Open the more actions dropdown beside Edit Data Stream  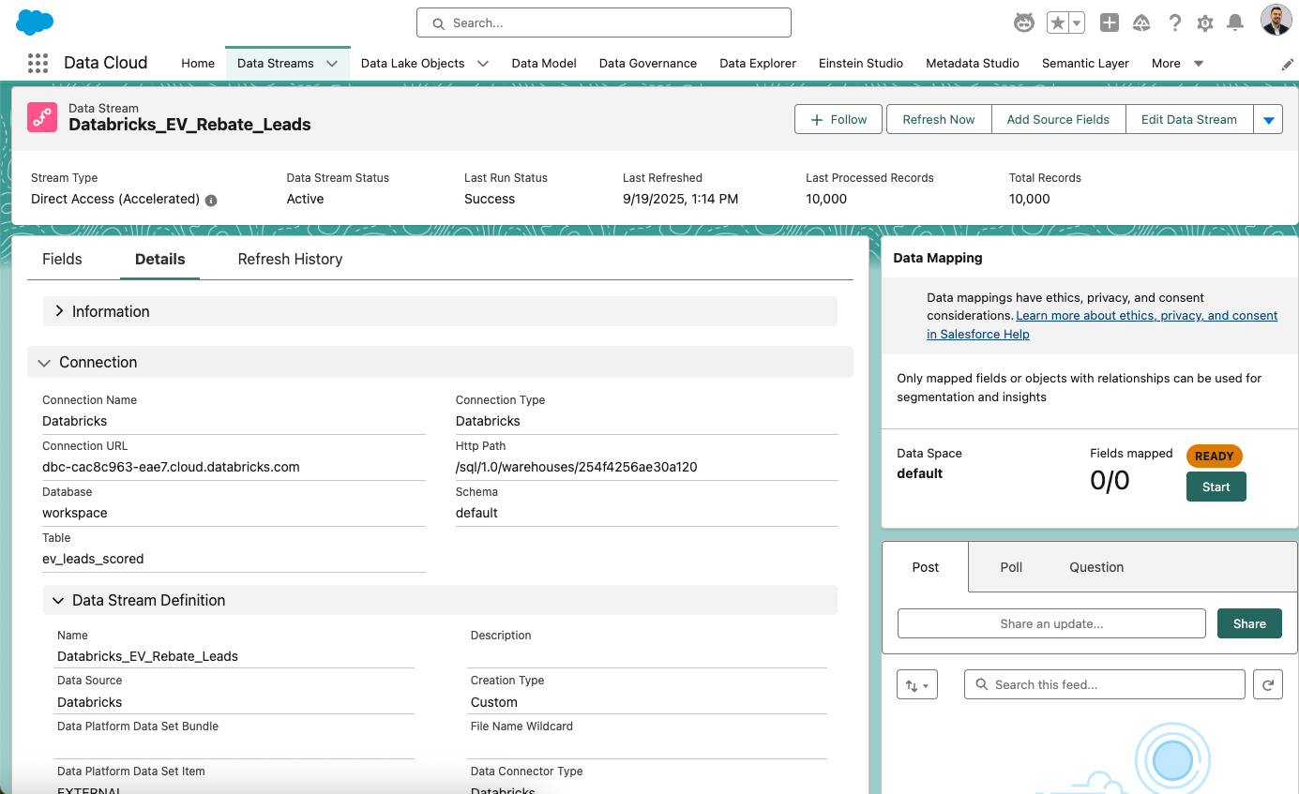pos(1268,119)
